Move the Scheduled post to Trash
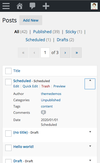The width and height of the screenshot is (100, 163). (x=46, y=86)
